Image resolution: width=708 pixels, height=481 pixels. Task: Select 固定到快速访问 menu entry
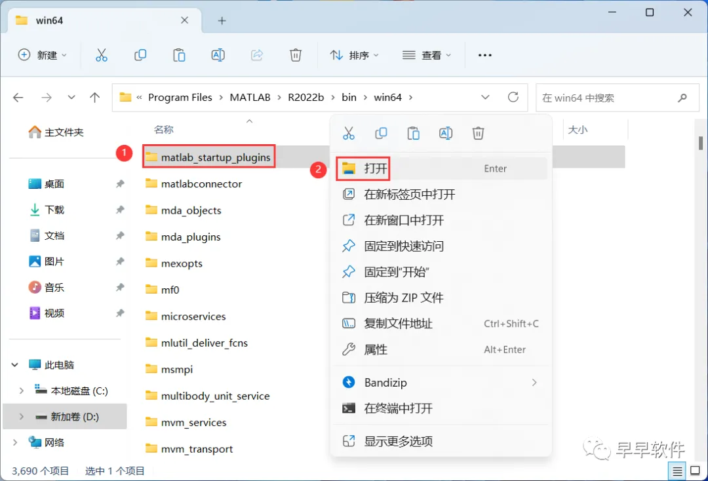[442, 246]
